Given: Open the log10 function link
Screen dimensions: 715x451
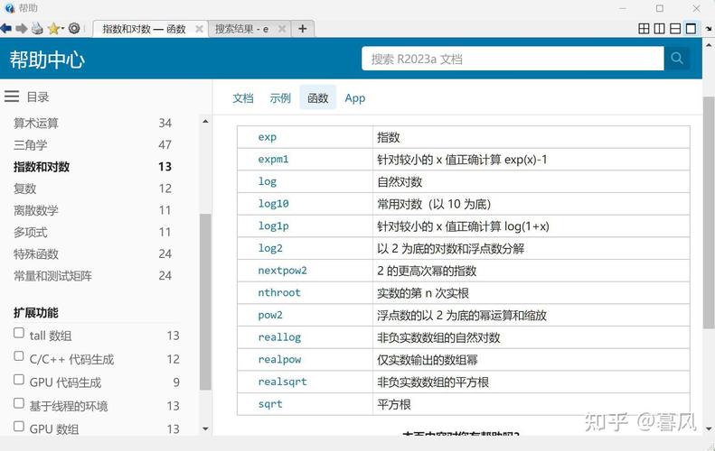Looking at the screenshot, I should (x=273, y=204).
